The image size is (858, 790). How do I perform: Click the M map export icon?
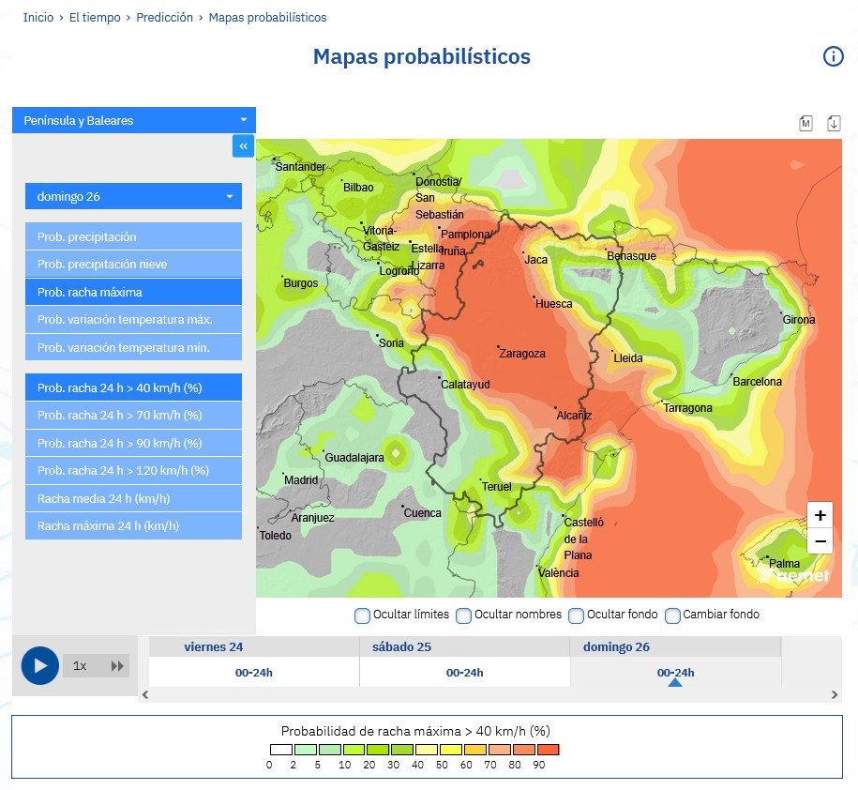(805, 123)
